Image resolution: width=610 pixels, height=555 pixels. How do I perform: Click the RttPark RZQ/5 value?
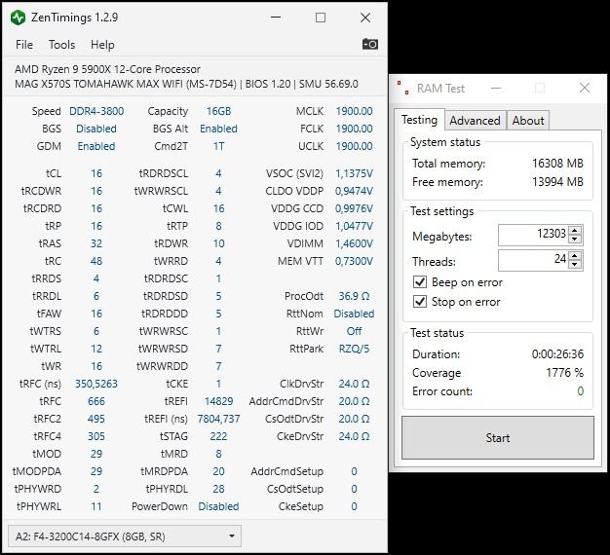tap(354, 349)
